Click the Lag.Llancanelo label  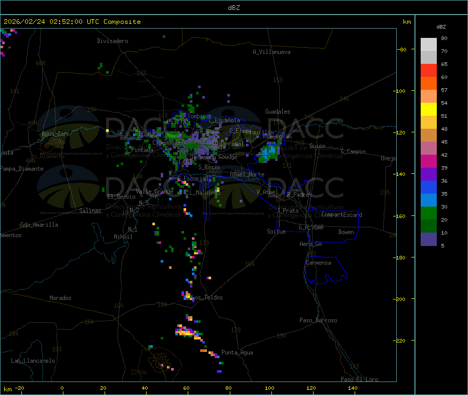point(33,361)
